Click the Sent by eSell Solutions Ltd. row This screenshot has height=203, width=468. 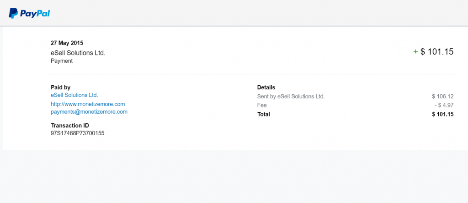click(x=356, y=96)
